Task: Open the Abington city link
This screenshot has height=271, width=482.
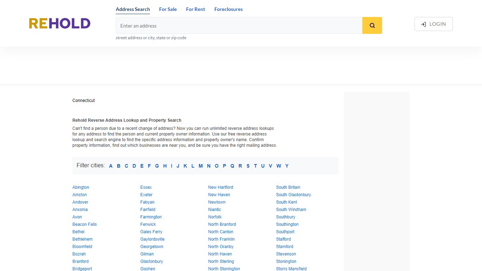Action: pyautogui.click(x=81, y=187)
